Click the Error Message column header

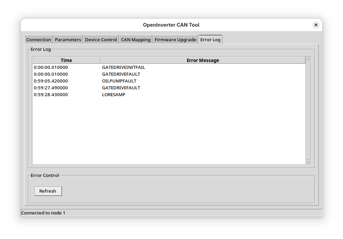pos(203,60)
